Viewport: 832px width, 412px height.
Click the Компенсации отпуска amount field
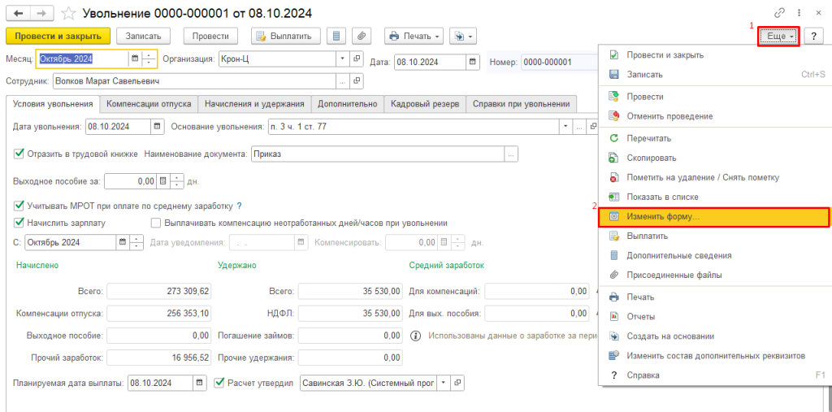pyautogui.click(x=160, y=313)
